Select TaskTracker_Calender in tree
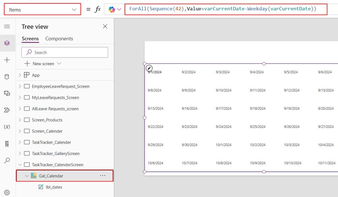Image resolution: width=338 pixels, height=197 pixels. click(x=51, y=142)
